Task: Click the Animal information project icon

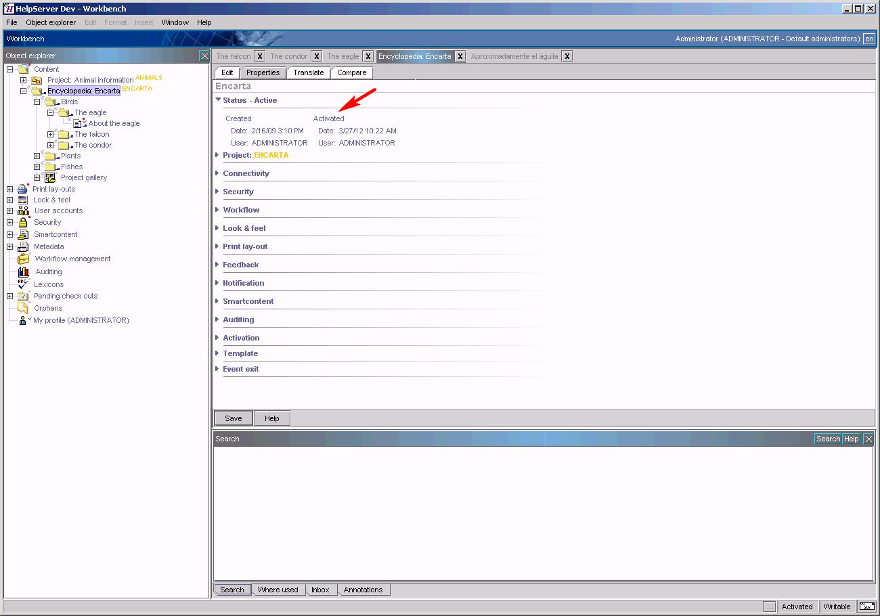Action: coord(37,80)
